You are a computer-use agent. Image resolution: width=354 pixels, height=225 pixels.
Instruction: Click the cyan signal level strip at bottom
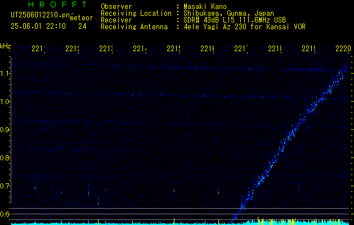(181, 223)
